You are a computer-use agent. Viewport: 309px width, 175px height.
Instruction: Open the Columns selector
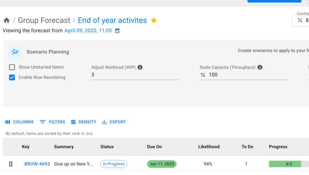pyautogui.click(x=20, y=122)
